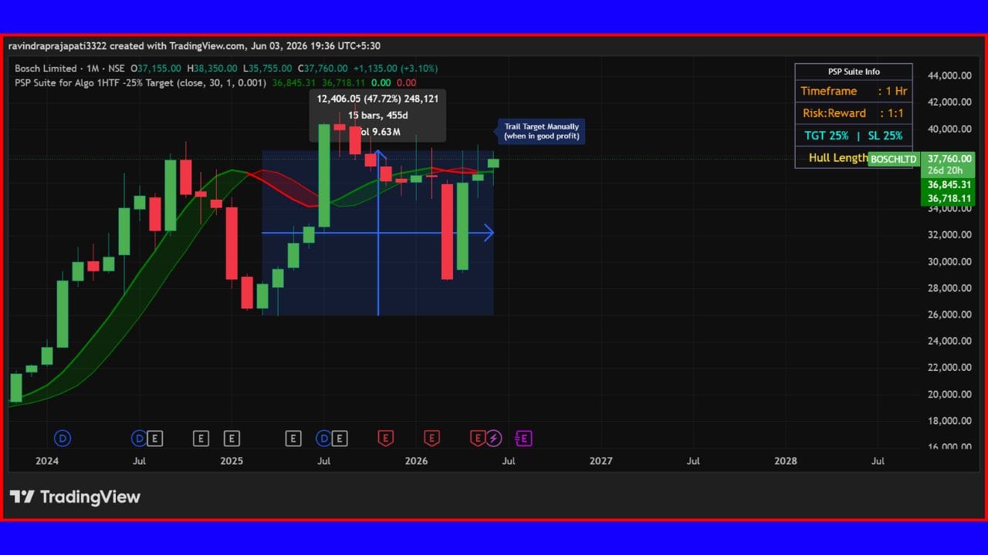Image resolution: width=988 pixels, height=555 pixels.
Task: Click the 'Bosch Limited · 1M · NSE' legend title
Action: pos(69,69)
